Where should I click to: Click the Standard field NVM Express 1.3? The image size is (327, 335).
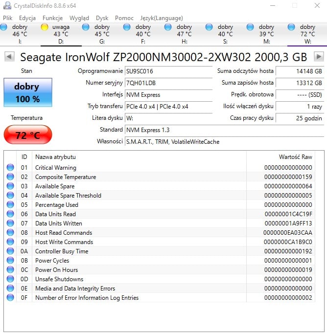(x=224, y=130)
